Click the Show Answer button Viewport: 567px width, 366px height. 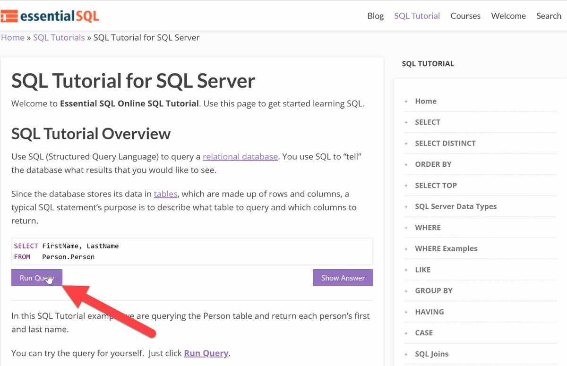click(343, 278)
